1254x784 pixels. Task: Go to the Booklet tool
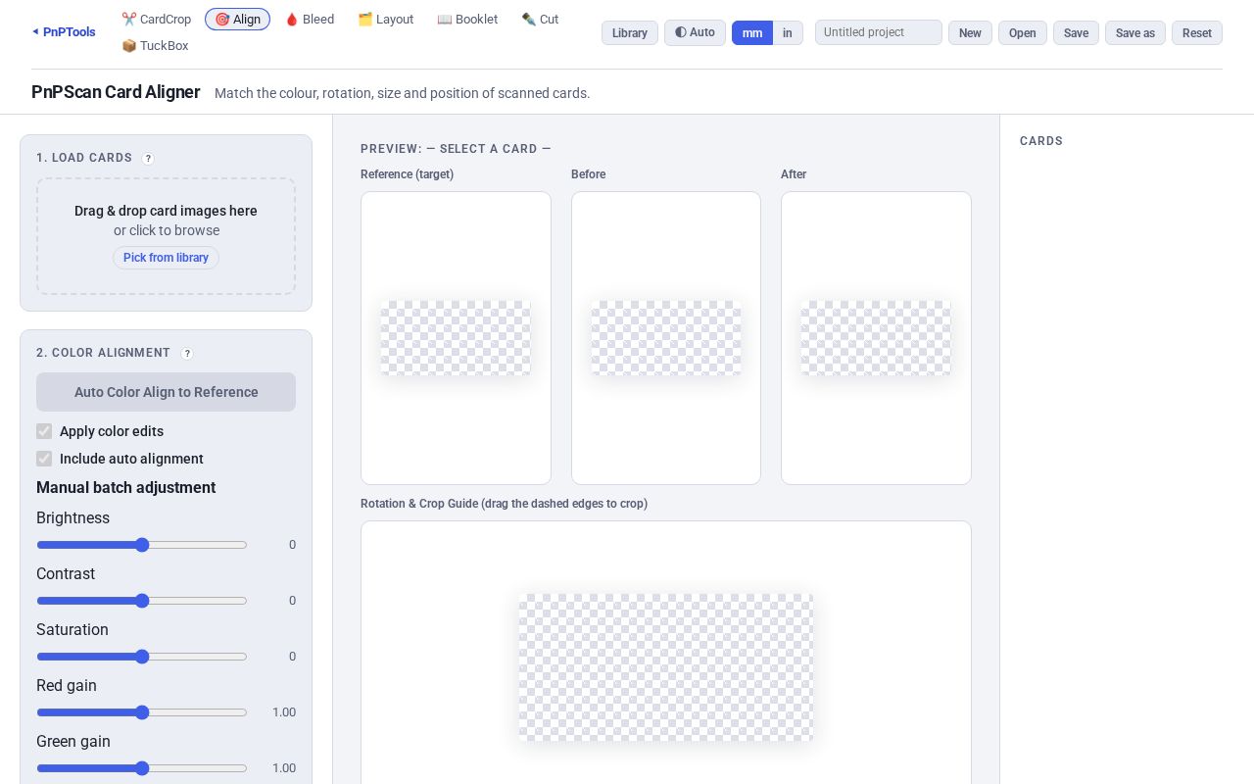coord(467,20)
